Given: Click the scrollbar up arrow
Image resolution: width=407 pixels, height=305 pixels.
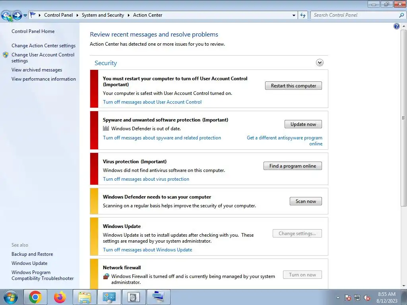Looking at the screenshot, I should point(404,26).
